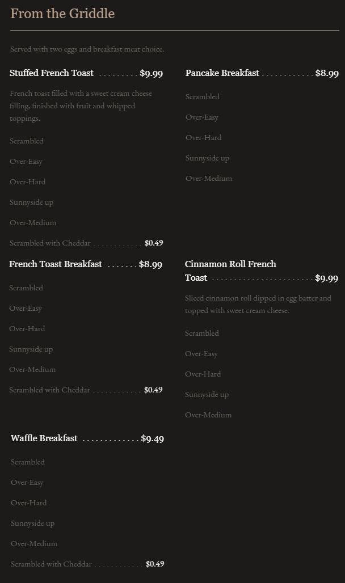The height and width of the screenshot is (583, 345).
Task: Select Over-Easy under French Toast Breakfast
Action: pos(26,309)
